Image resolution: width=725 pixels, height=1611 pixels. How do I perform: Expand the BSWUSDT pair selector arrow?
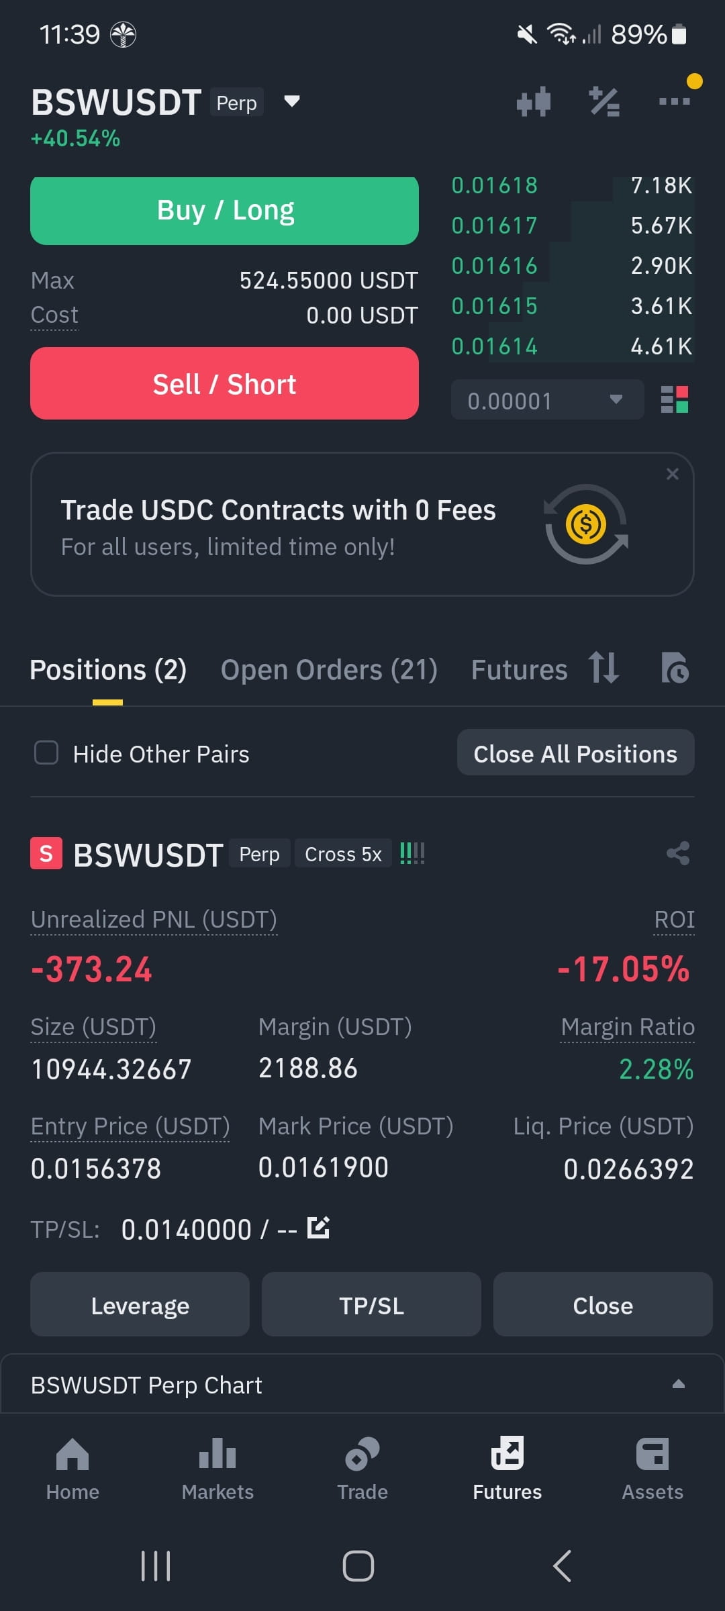pyautogui.click(x=291, y=101)
